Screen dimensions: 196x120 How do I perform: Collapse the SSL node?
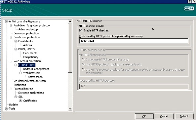coord(16,97)
